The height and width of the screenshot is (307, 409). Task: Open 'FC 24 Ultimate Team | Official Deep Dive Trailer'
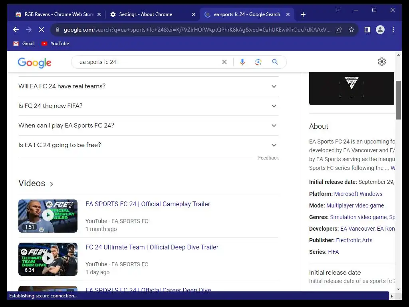pos(152,247)
